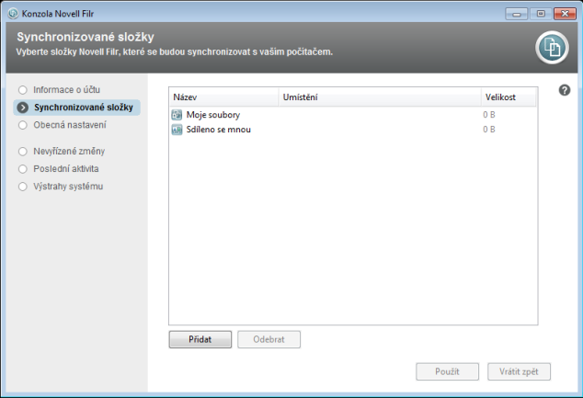Select the Informace o účtu radio button

tap(23, 90)
